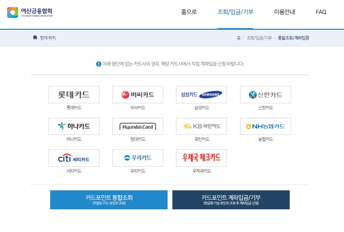Click 우리카드 caption text
The image size is (344, 232).
[x=138, y=171]
